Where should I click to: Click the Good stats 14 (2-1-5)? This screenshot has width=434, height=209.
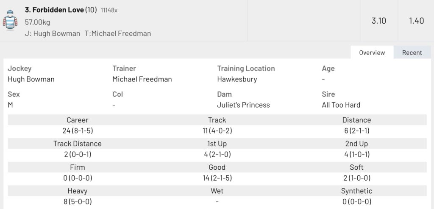pyautogui.click(x=217, y=178)
